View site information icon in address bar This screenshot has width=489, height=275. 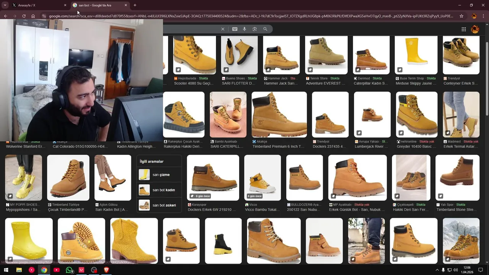tap(44, 16)
